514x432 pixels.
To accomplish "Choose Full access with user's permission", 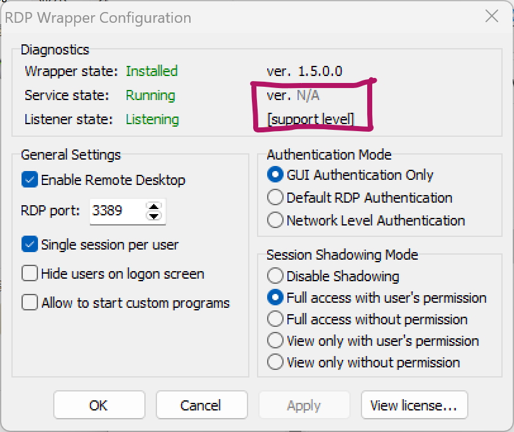I will click(x=275, y=298).
